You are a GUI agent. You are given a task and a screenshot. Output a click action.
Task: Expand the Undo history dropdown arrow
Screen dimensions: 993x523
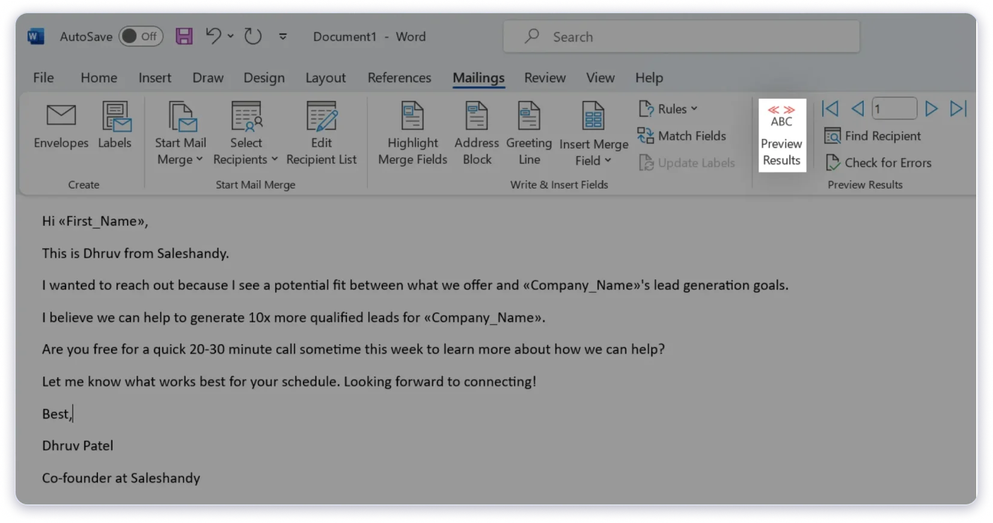coord(230,37)
